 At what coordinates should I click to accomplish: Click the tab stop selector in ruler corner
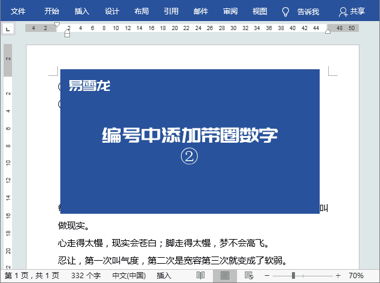(x=8, y=30)
